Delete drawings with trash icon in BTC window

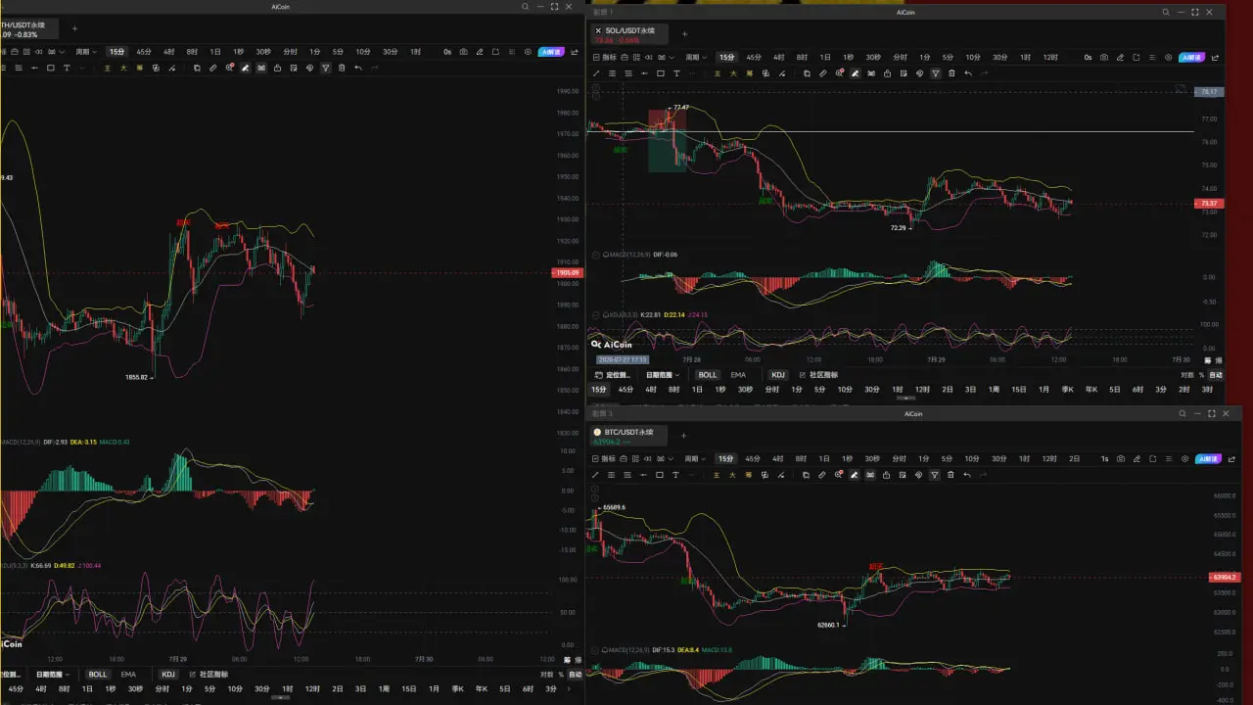tap(951, 474)
